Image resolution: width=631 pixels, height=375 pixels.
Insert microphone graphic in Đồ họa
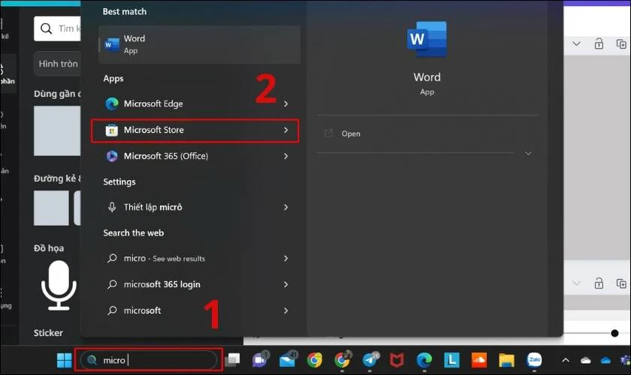59,285
